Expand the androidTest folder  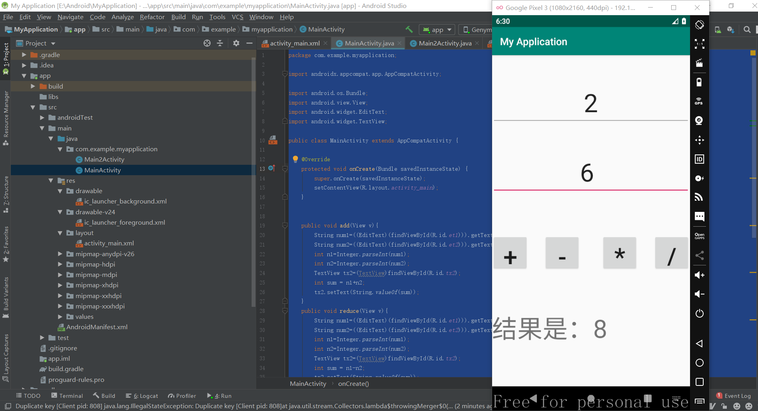tap(42, 117)
